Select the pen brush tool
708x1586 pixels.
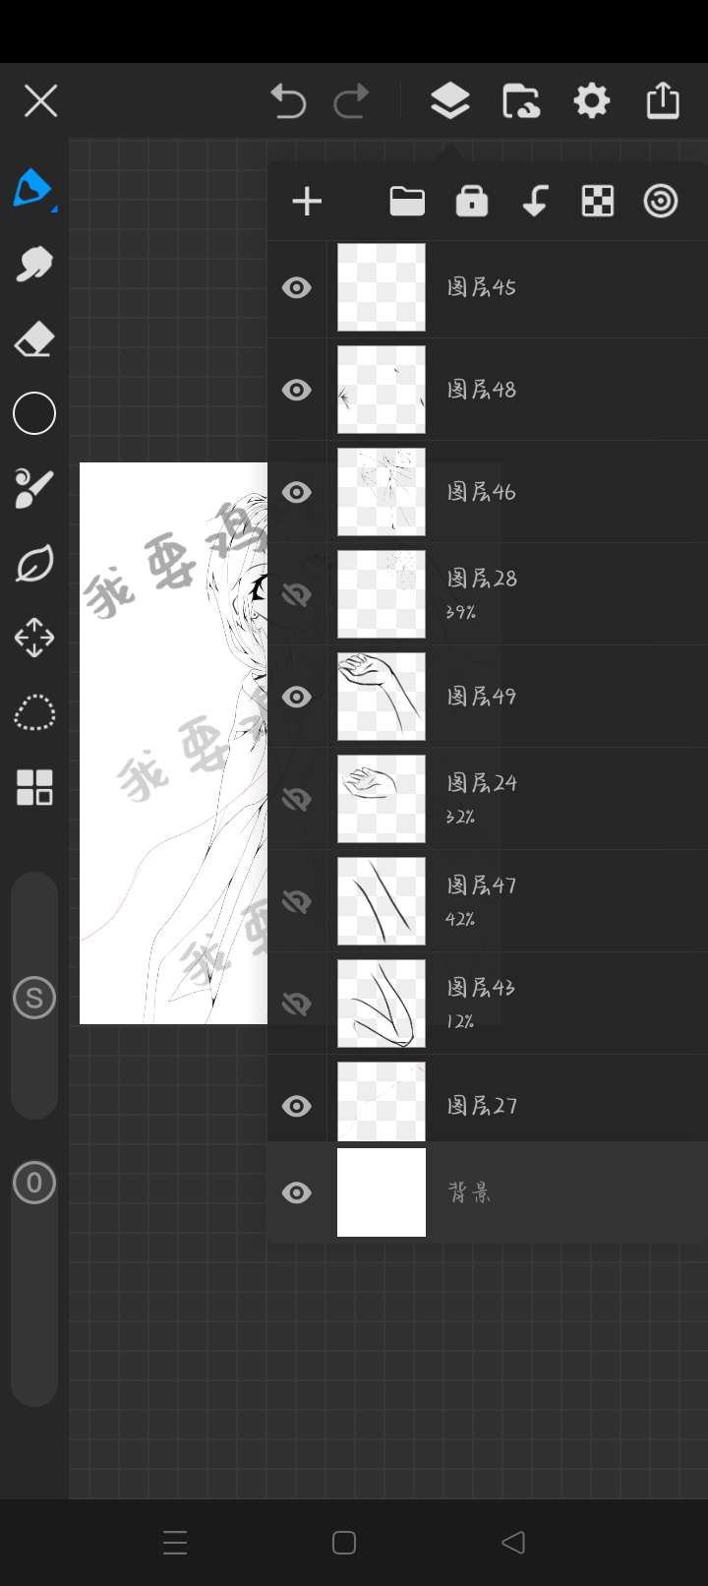(33, 188)
